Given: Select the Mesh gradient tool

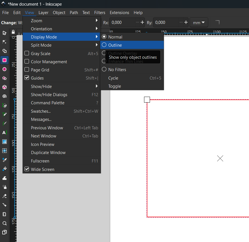Looking at the screenshot, I should (x=5, y=151).
